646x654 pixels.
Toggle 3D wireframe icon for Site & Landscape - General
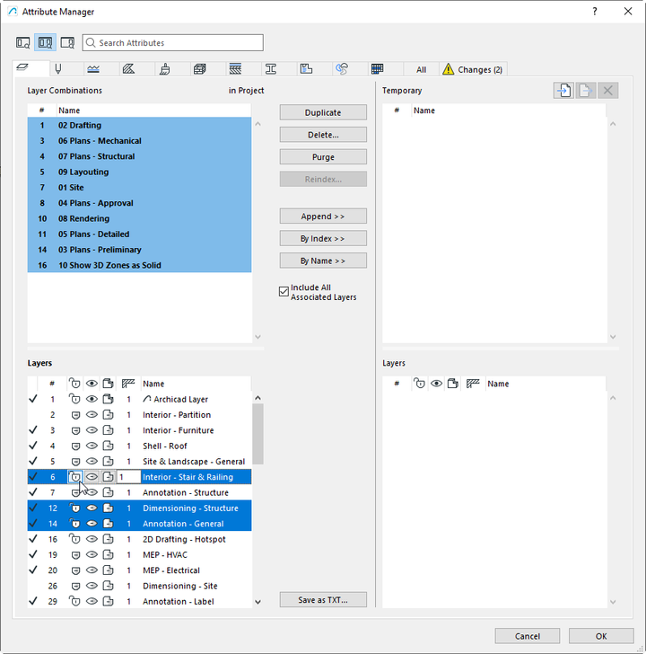click(x=109, y=461)
